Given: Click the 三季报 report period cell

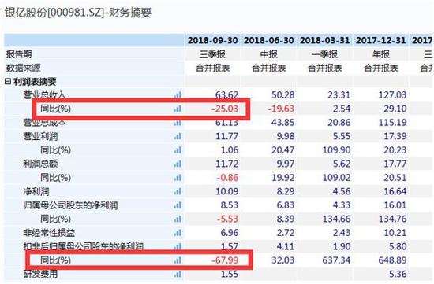Looking at the screenshot, I should [x=212, y=54].
